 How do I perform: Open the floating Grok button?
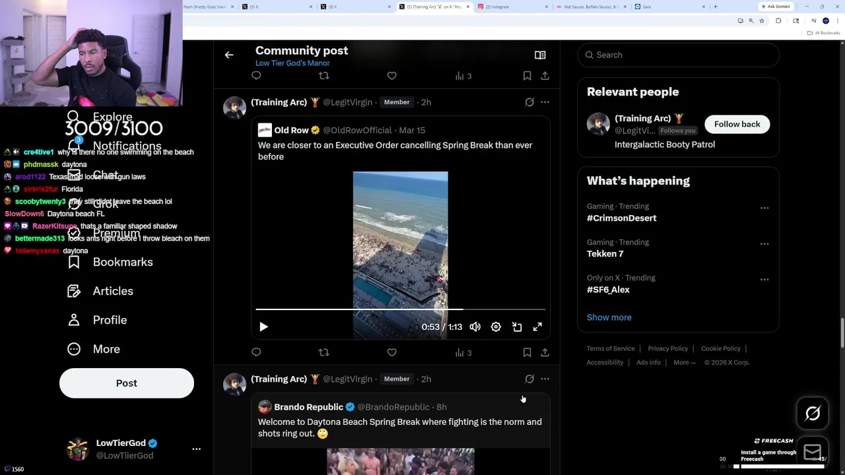813,414
